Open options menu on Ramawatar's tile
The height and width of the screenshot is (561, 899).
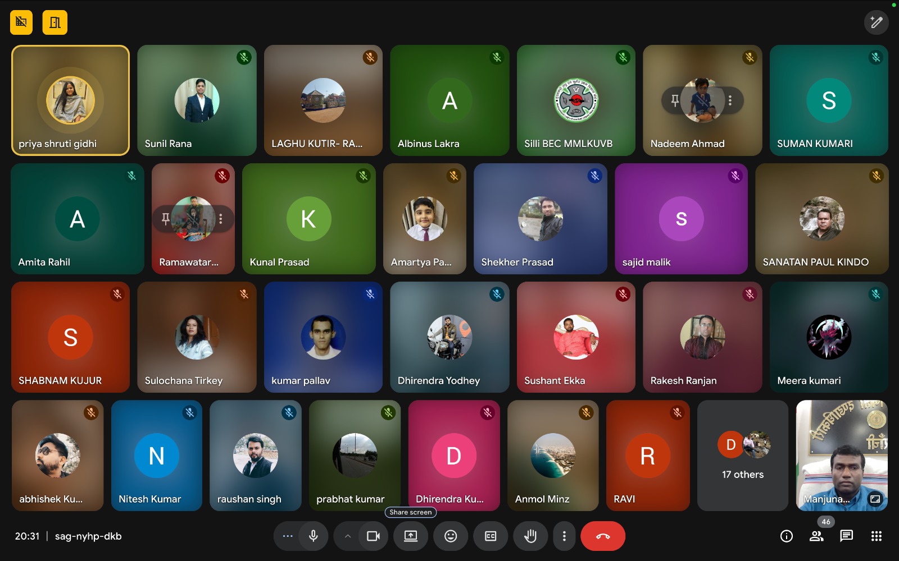tap(221, 219)
